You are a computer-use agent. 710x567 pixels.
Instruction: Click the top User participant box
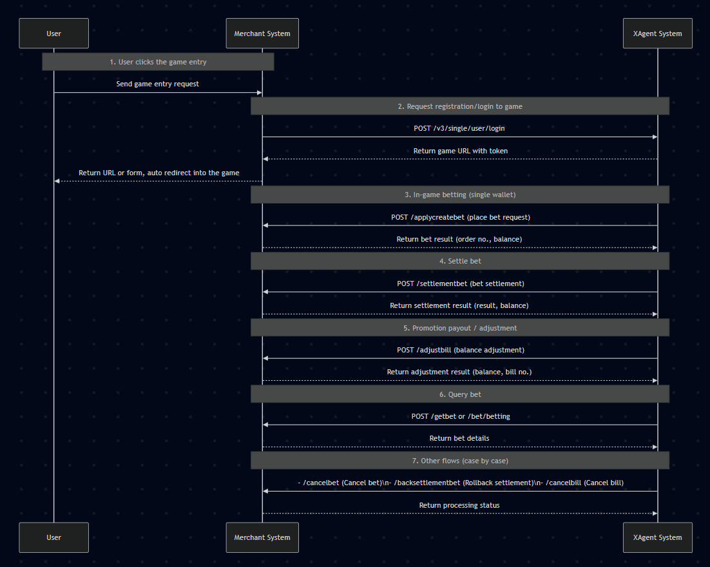(53, 34)
